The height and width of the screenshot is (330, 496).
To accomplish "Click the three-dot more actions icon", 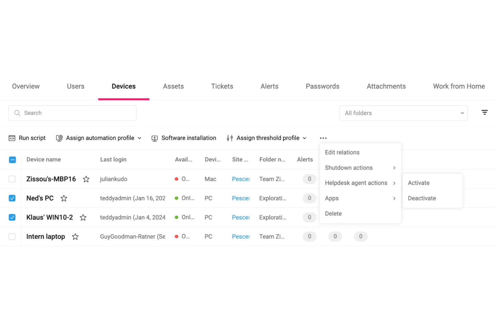I will click(x=323, y=138).
